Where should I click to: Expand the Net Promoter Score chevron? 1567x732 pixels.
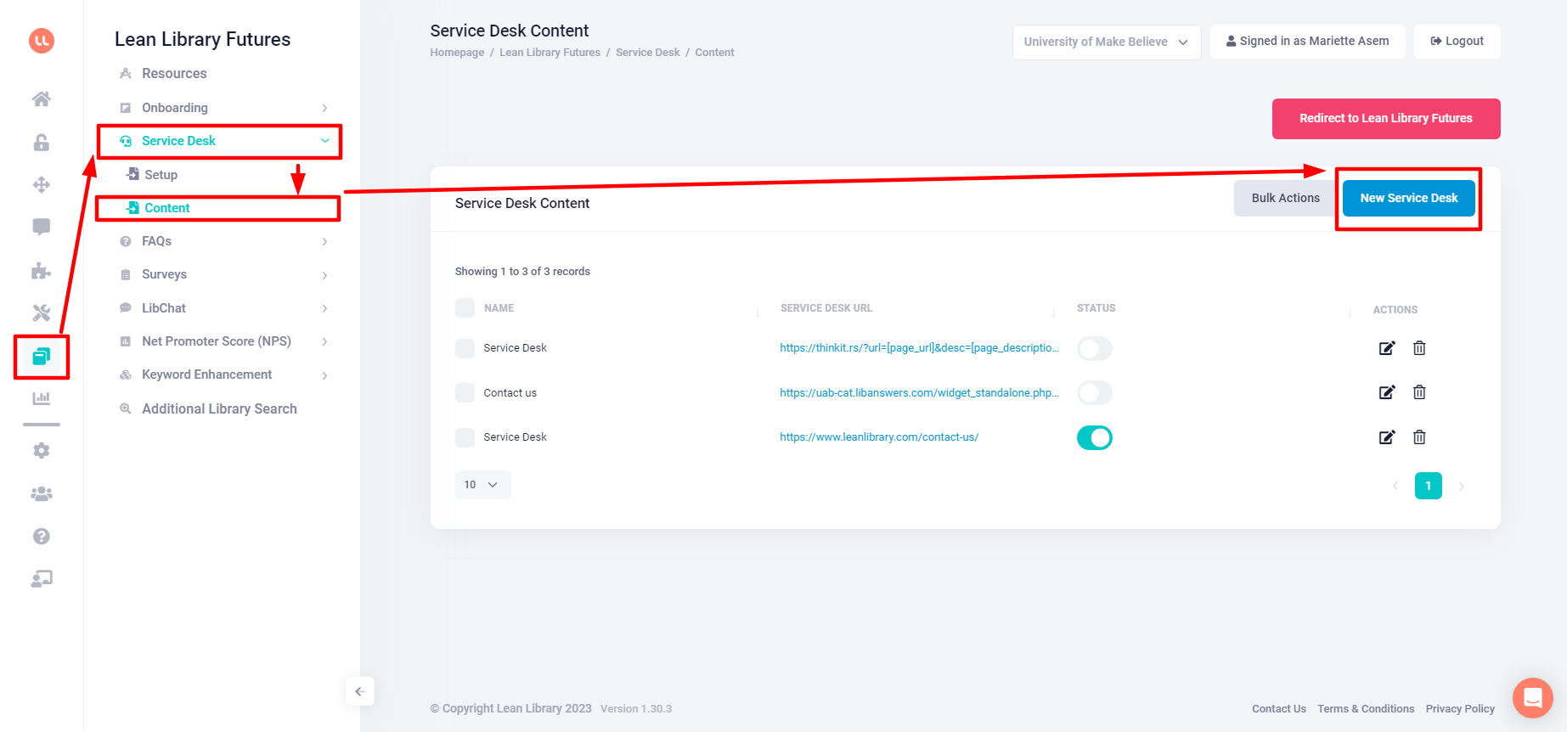[x=324, y=341]
